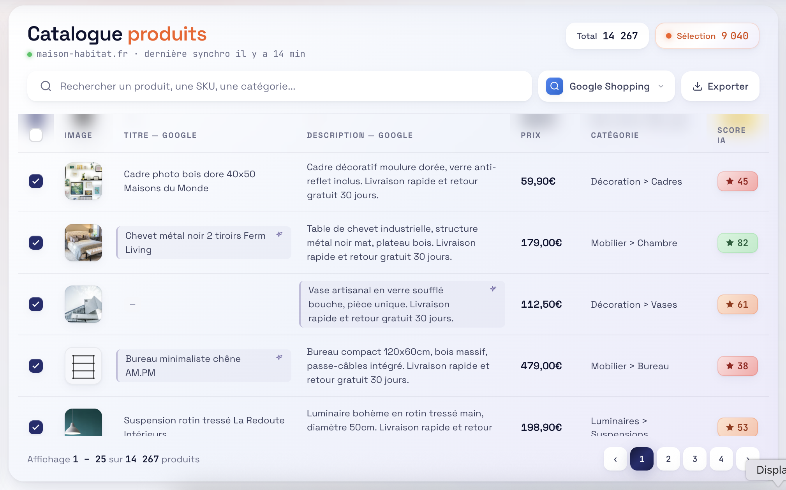Viewport: 786px width, 490px height.
Task: Click the Sélection 9 040 pill
Action: coord(707,36)
